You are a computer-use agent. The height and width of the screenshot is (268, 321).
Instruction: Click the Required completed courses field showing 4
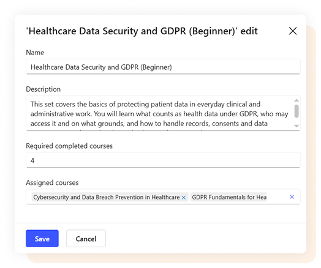[163, 160]
